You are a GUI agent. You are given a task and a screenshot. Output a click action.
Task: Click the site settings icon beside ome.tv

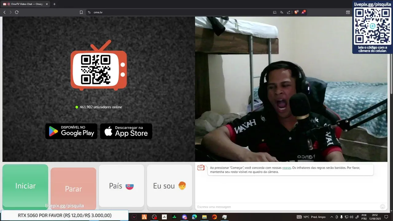[x=89, y=12]
